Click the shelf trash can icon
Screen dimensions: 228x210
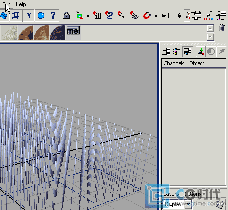221,27
